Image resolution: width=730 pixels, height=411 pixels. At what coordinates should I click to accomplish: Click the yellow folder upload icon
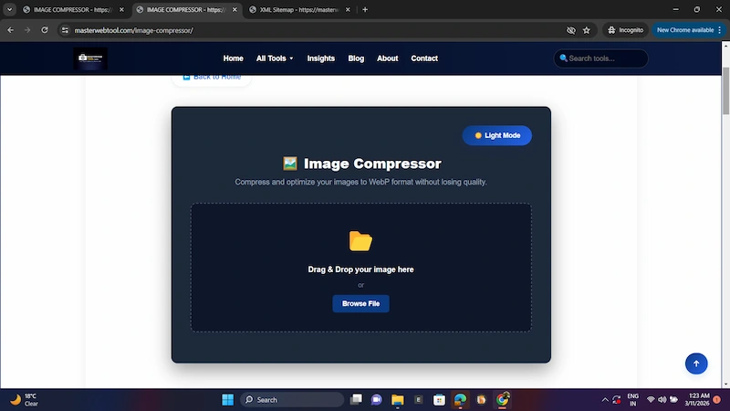[x=360, y=241]
